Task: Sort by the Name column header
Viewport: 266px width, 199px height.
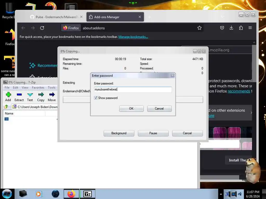Action: click(x=24, y=113)
